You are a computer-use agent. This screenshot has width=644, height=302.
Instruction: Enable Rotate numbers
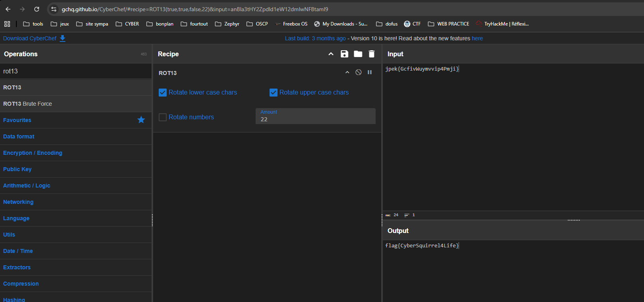163,117
